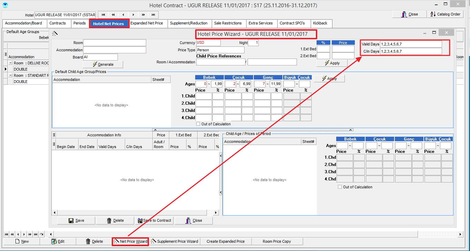Collapse the DELUXE ROOM tree group
Screen dimensions: 470x251
click(11, 63)
